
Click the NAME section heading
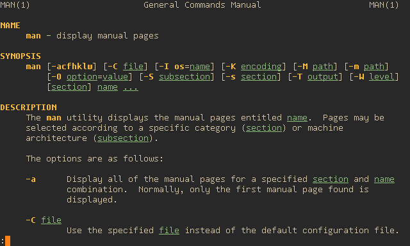[x=10, y=26]
